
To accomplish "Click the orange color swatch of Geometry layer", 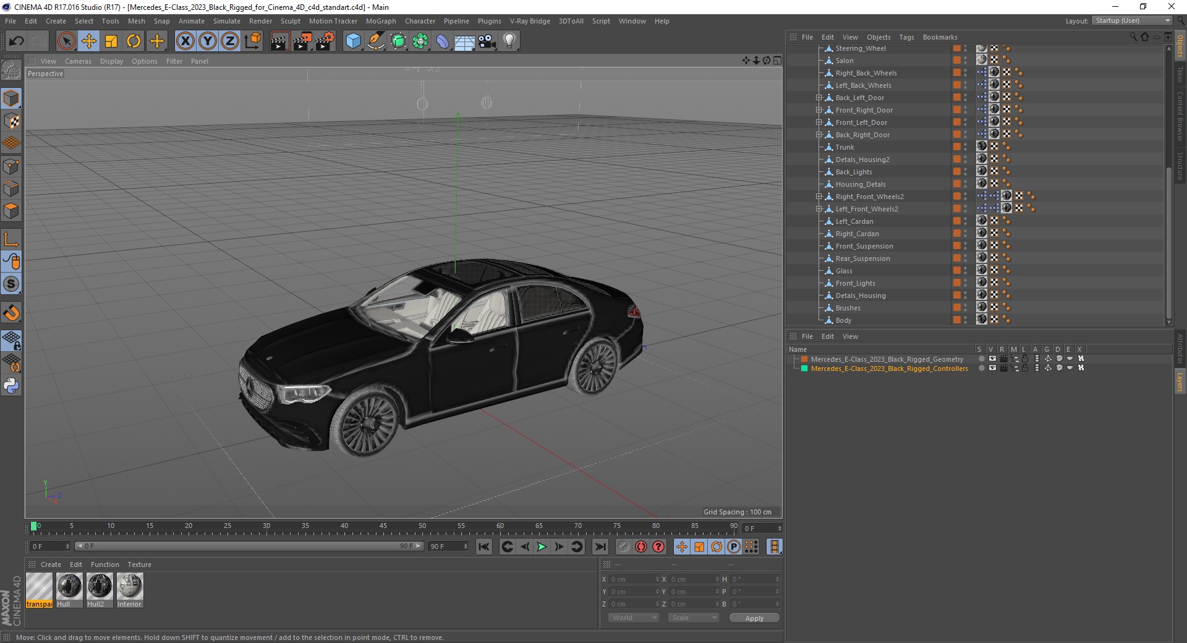I will [804, 359].
